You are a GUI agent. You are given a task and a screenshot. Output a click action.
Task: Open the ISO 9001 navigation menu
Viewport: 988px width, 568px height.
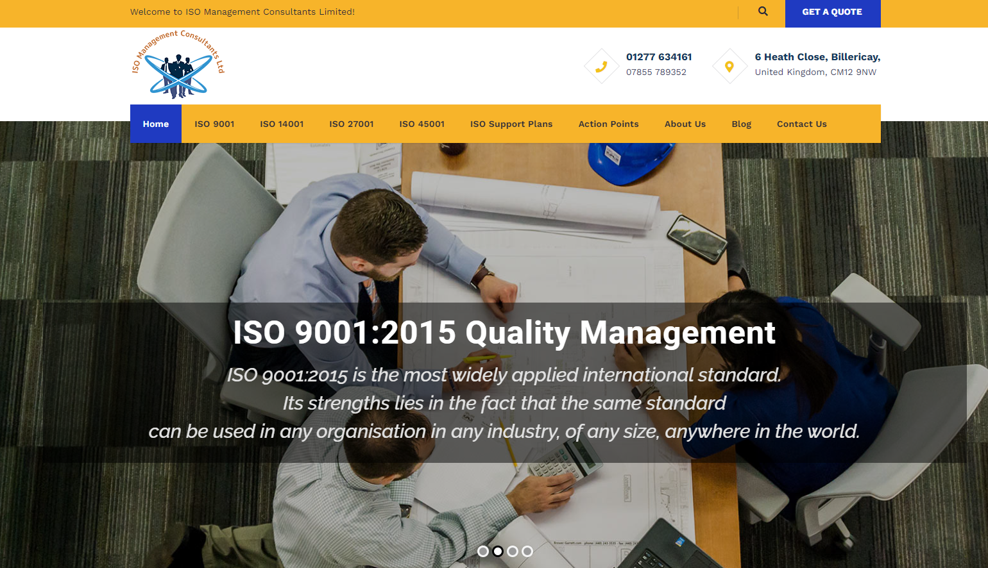(x=214, y=124)
